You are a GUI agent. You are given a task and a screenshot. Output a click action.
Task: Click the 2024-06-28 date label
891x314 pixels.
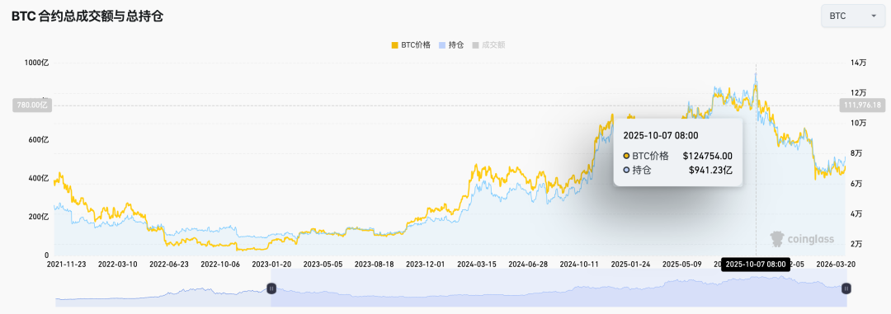click(528, 264)
